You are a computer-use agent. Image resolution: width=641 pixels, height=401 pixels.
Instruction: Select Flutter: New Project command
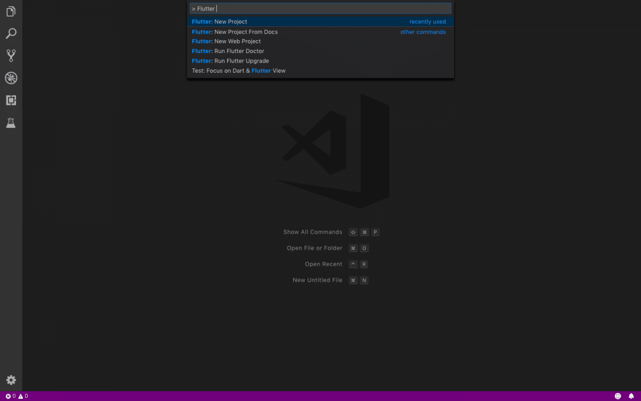(320, 22)
